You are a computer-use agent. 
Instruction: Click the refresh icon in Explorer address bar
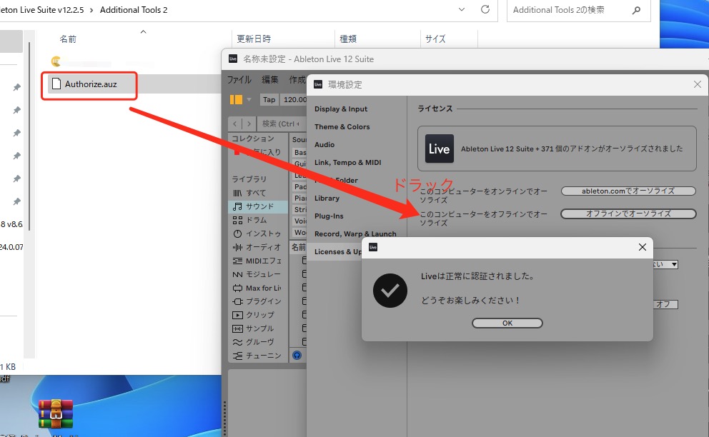click(485, 9)
